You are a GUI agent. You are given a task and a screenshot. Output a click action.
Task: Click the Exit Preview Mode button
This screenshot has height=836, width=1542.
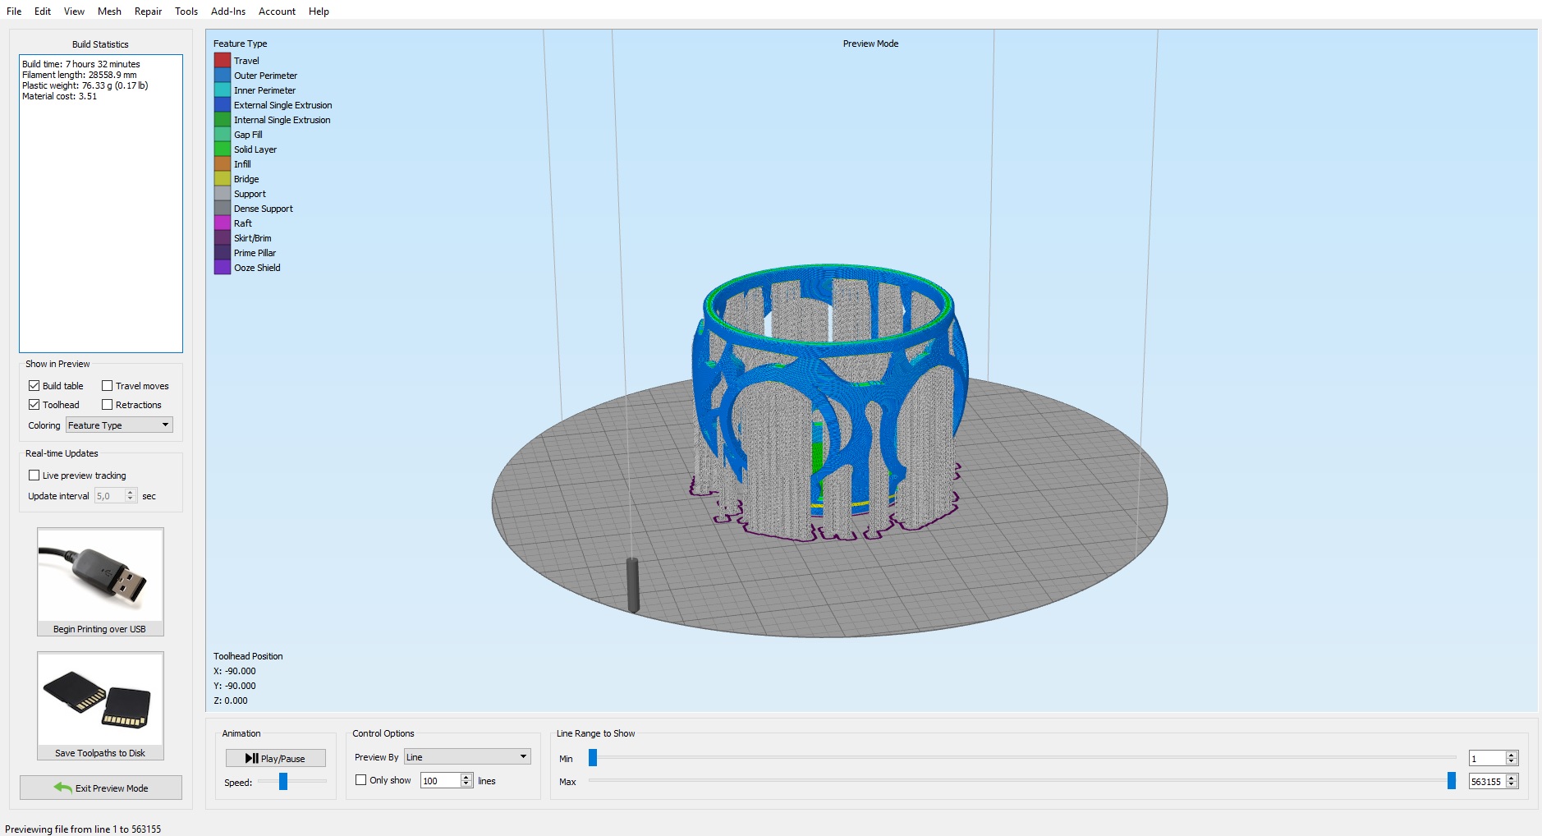pyautogui.click(x=101, y=788)
